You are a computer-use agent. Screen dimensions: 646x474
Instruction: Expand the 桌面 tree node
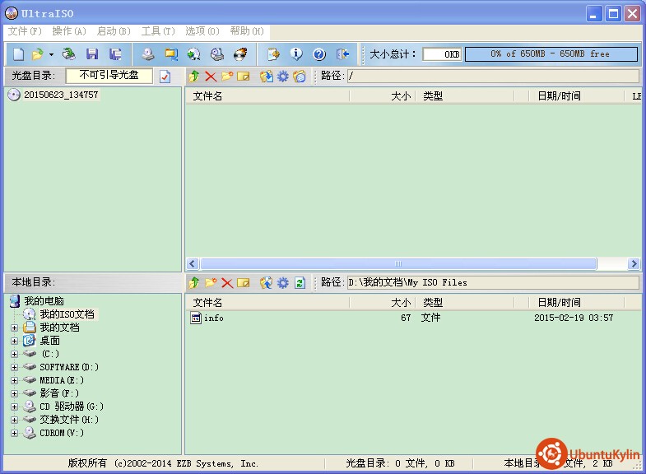15,341
